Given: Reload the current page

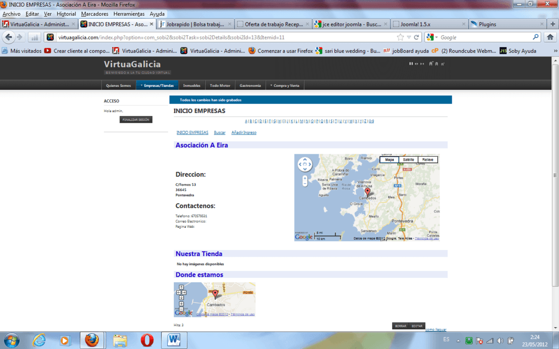Looking at the screenshot, I should click(x=416, y=37).
